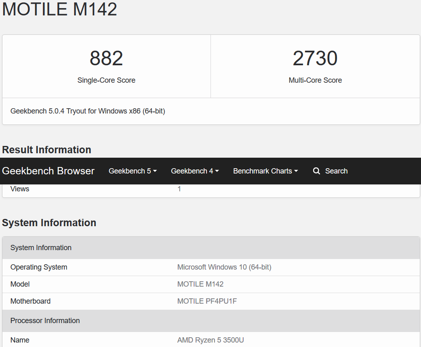Click the Geekbench Browser logo link

coord(48,171)
